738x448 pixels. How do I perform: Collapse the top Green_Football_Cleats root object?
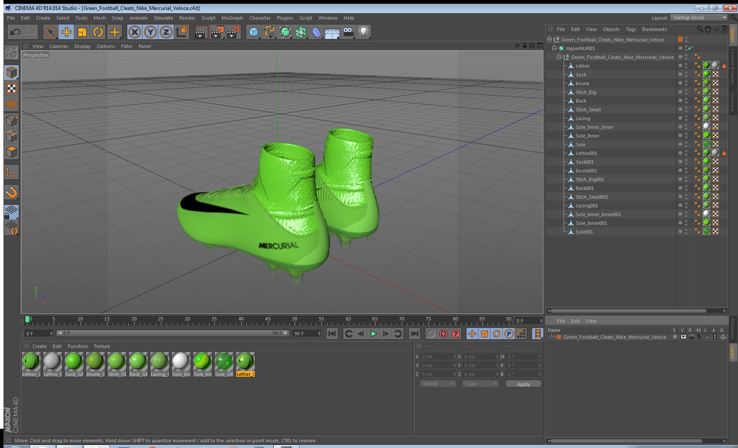tap(549, 40)
